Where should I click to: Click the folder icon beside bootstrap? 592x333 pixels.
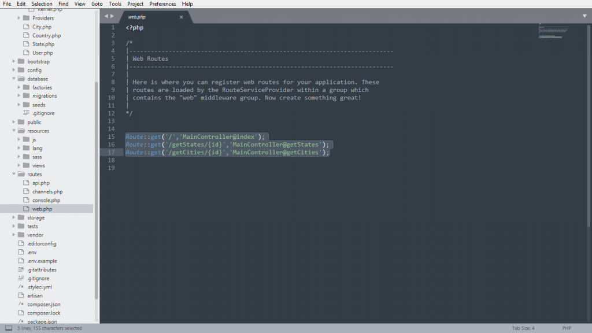coord(21,61)
